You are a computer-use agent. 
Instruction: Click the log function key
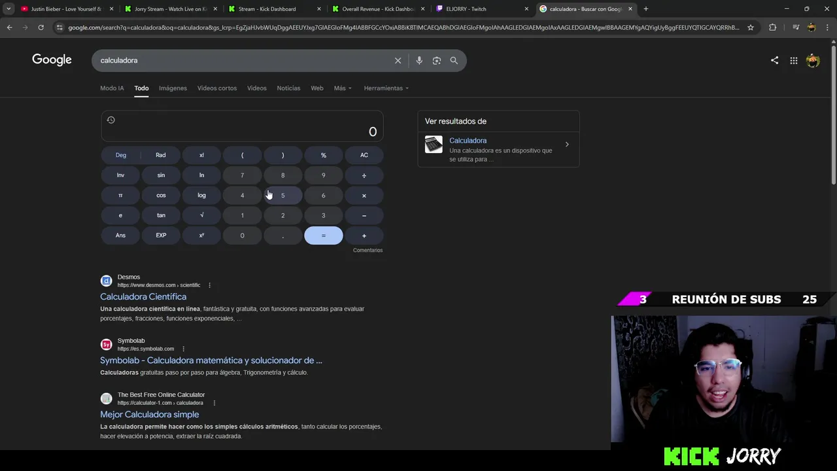(201, 196)
